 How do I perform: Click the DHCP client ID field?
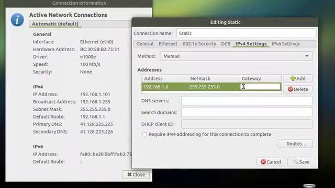pos(247,124)
